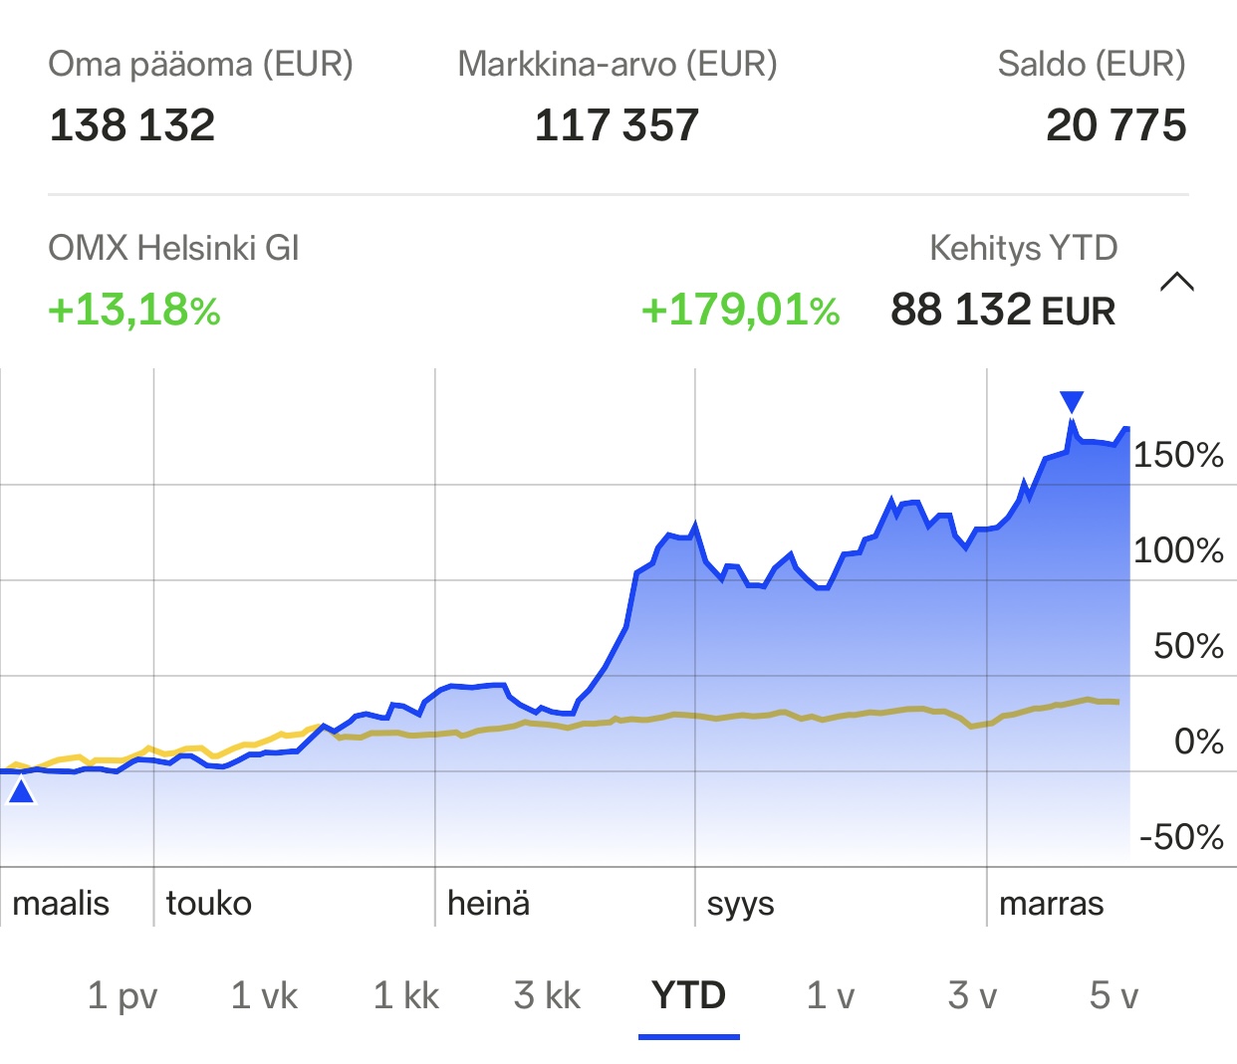
Task: Select the YTD tab
Action: [688, 995]
